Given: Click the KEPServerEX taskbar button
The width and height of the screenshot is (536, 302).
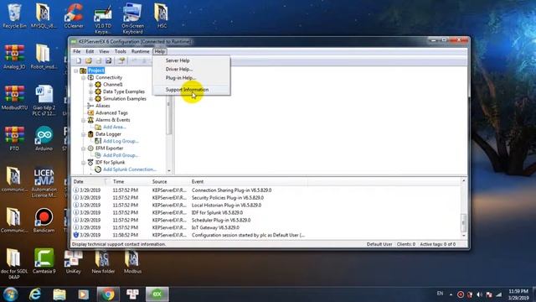Looking at the screenshot, I should tap(157, 294).
